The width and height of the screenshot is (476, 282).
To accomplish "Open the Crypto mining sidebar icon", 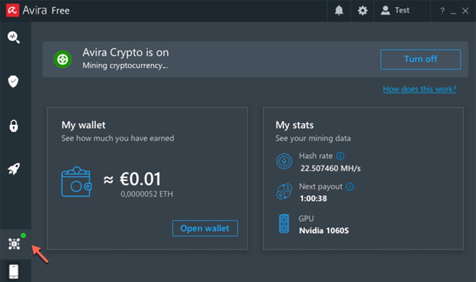I will coord(14,244).
